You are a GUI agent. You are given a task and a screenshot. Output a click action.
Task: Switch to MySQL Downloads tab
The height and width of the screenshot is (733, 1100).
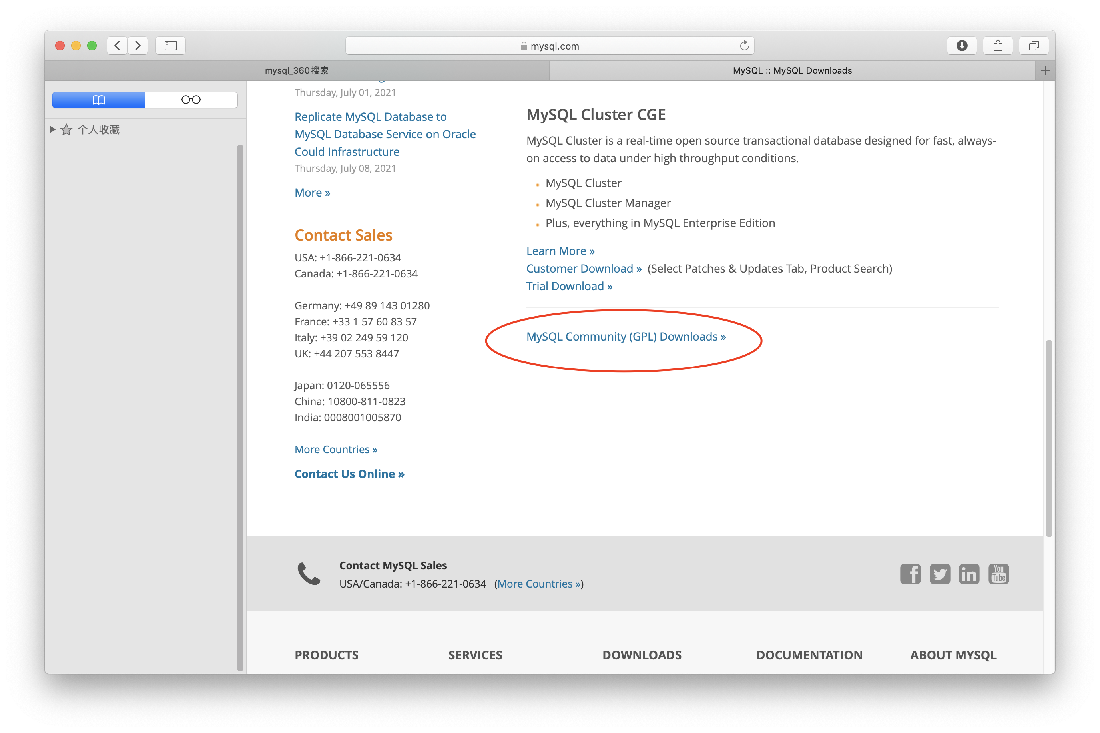click(x=792, y=71)
